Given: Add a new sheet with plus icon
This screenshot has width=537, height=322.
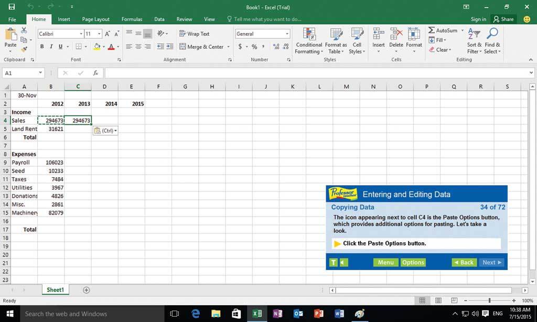Looking at the screenshot, I should click(87, 290).
